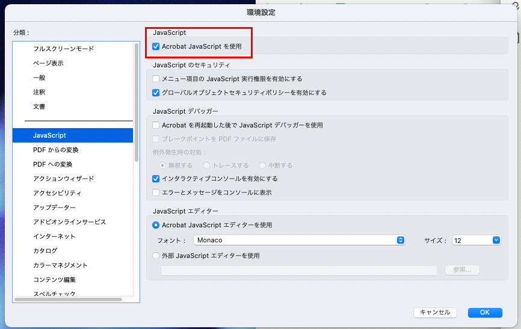Check 'Acrobat を再起動した後で JavaScript デバッガーを使用'

pyautogui.click(x=156, y=125)
